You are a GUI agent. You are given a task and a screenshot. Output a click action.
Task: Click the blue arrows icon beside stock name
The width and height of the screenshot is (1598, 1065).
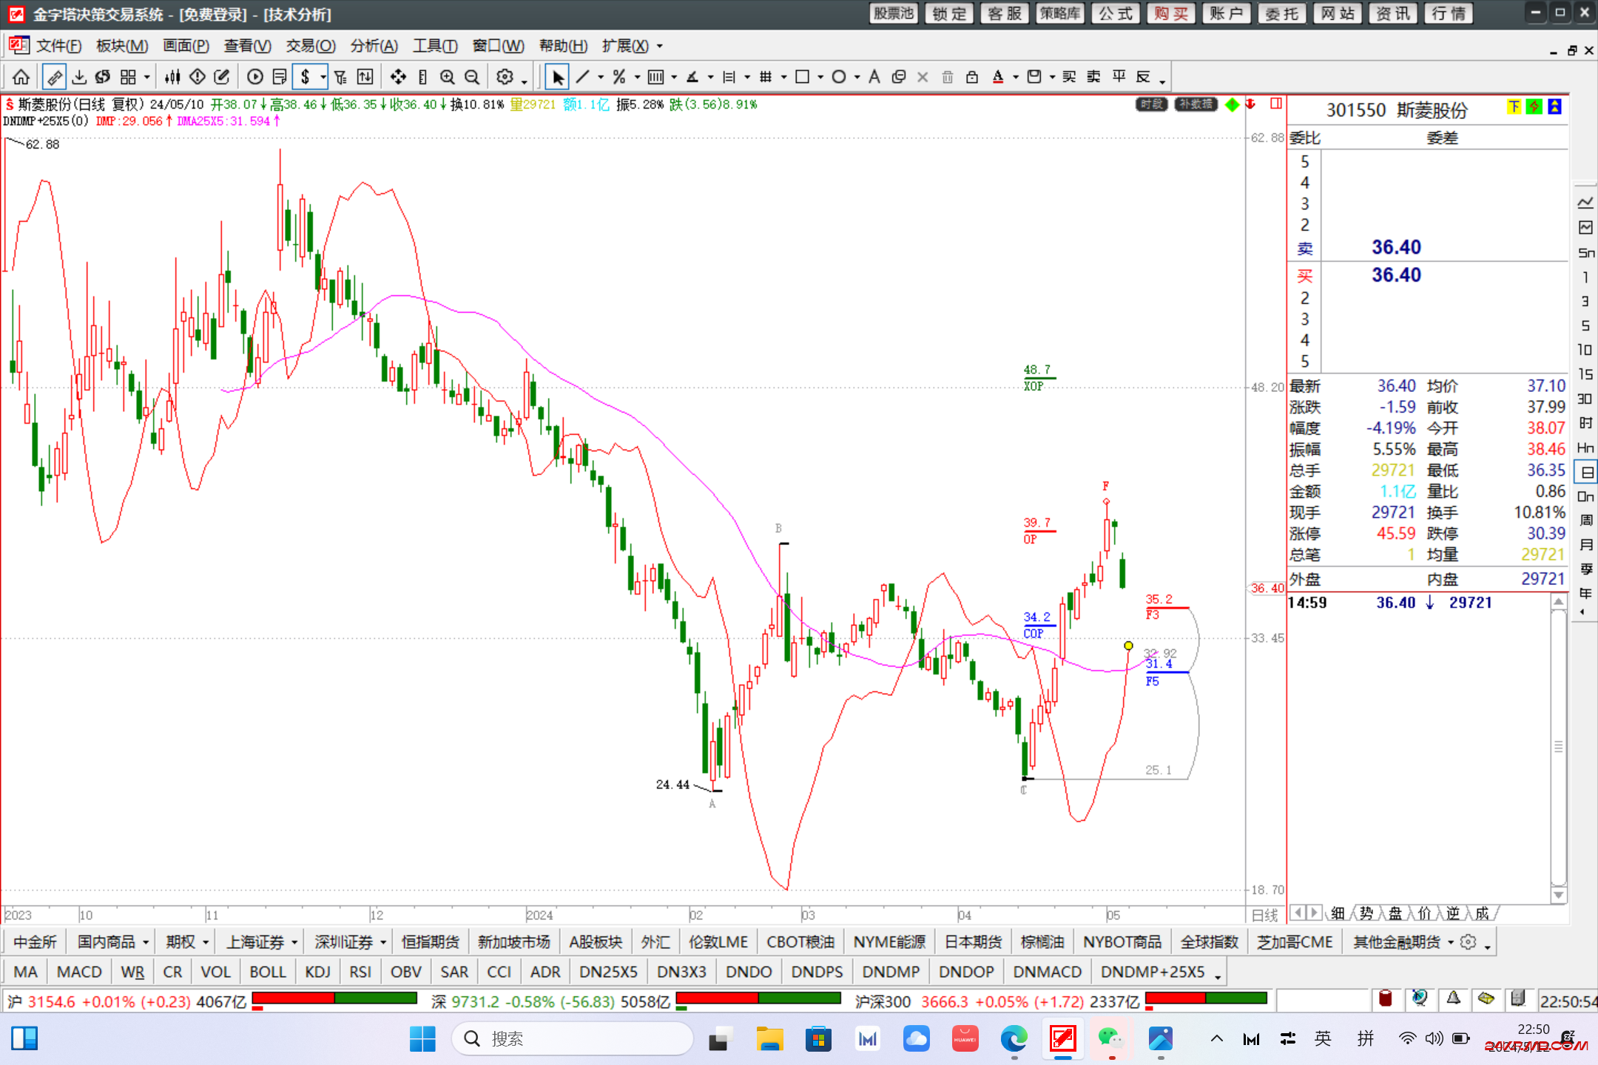pos(1555,107)
